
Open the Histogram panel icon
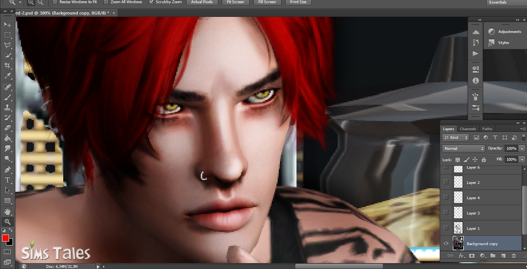coord(476,32)
